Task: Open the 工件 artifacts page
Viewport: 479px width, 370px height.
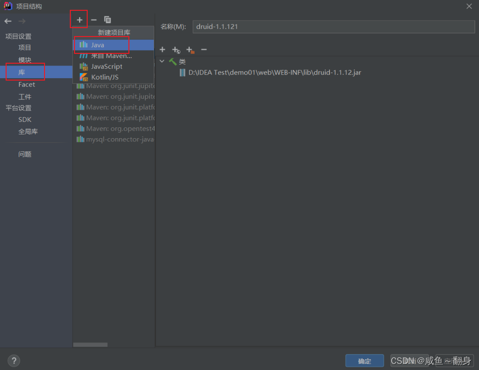Action: (x=24, y=97)
